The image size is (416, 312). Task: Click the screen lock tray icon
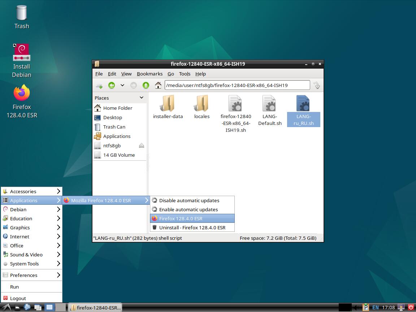point(401,308)
